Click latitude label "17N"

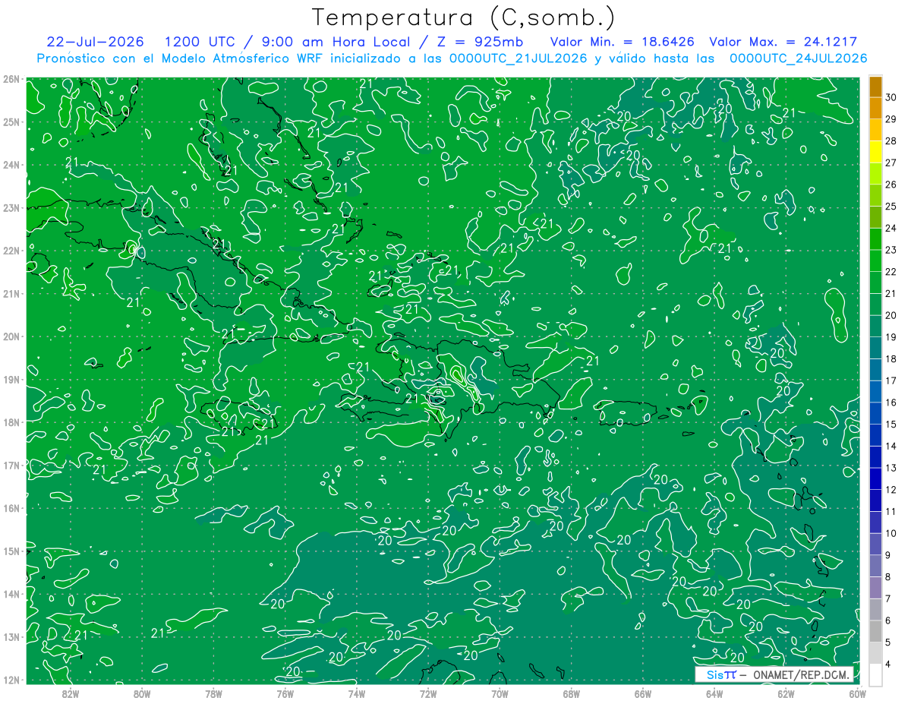click(11, 465)
